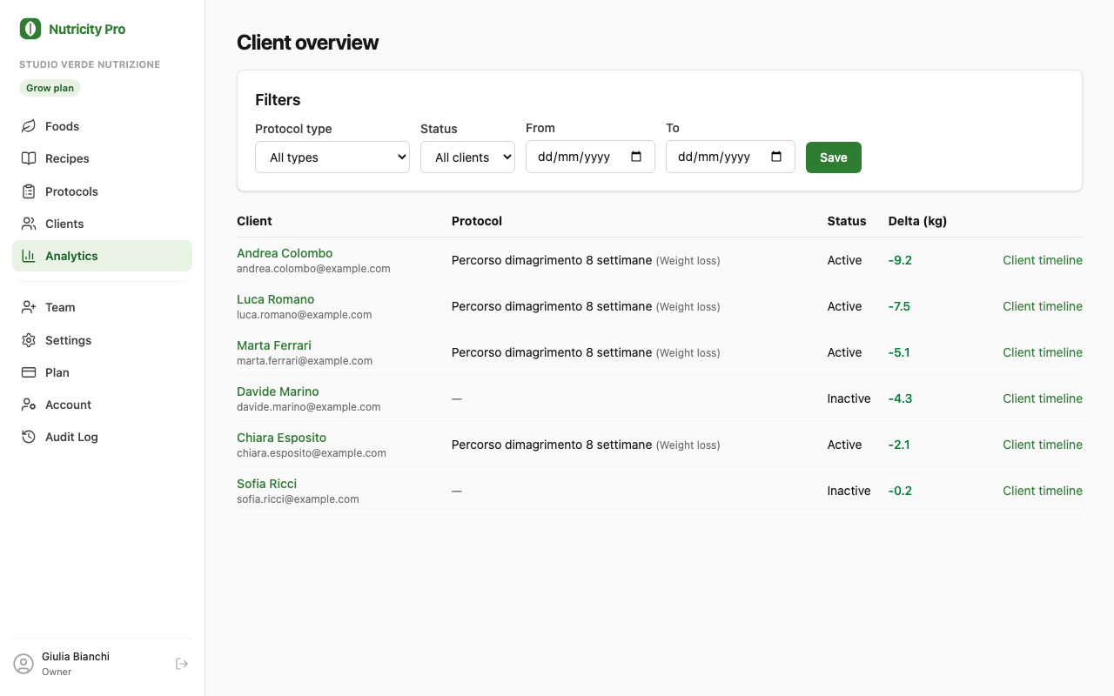Screen dimensions: 1114x696
Task: View Client timeline for Andrea Colombo
Action: point(1043,260)
